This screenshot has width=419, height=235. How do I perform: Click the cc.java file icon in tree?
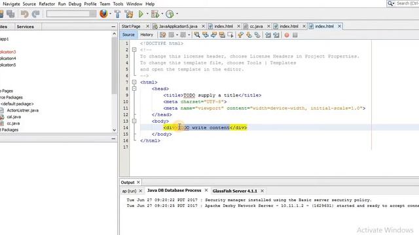(2, 123)
